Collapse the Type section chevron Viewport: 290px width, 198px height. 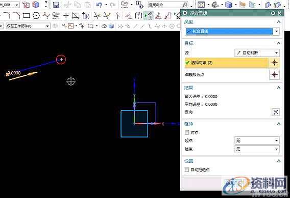tap(279, 22)
